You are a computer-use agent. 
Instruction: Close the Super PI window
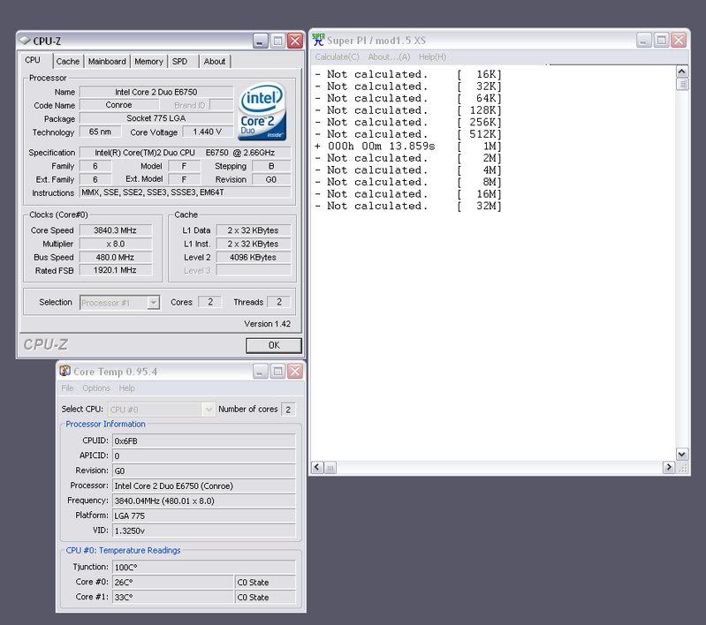tap(679, 40)
